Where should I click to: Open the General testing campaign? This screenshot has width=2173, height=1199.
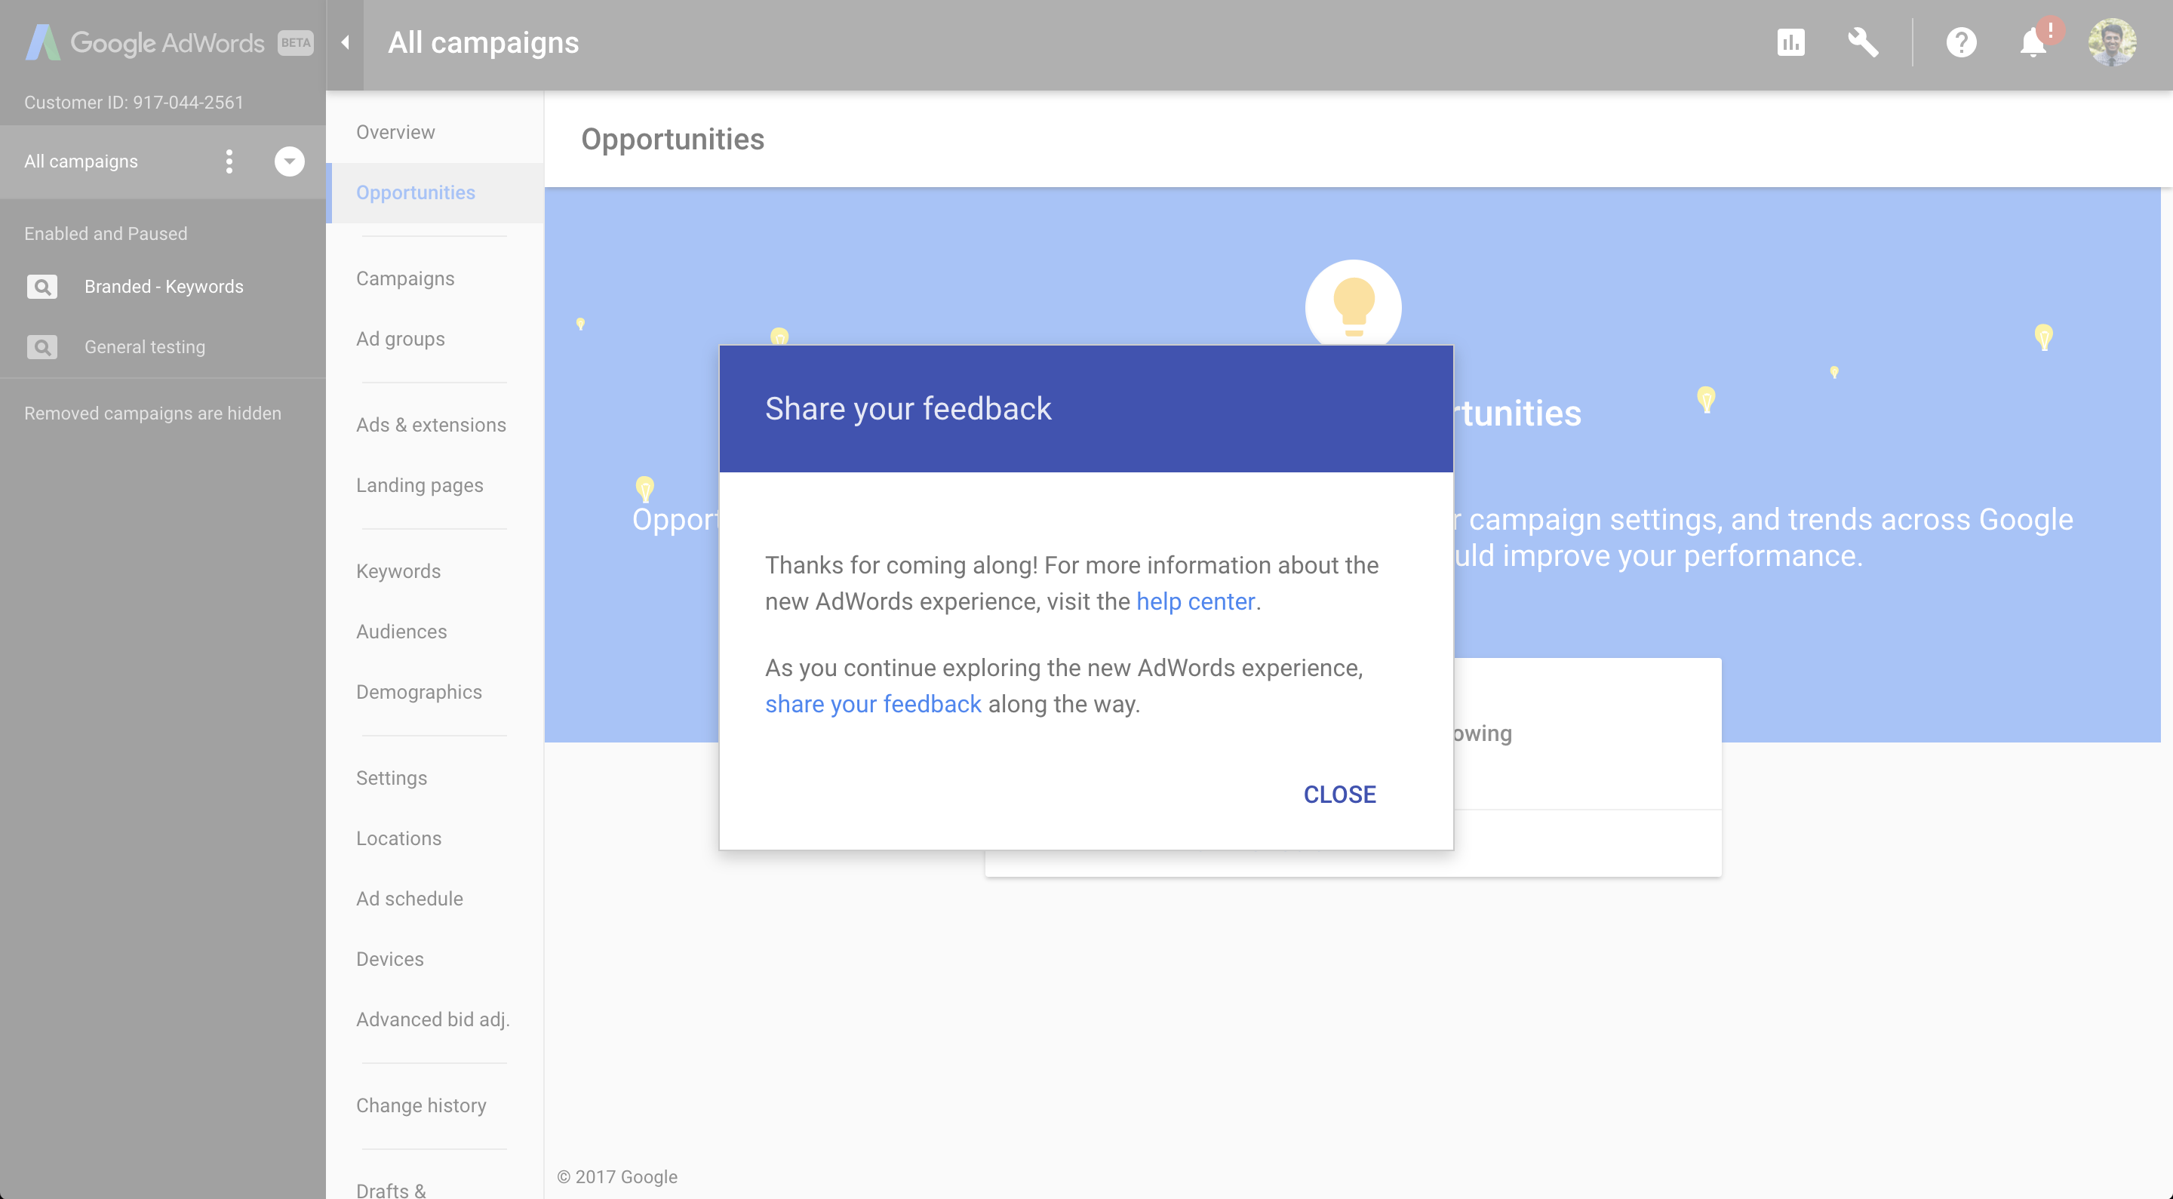click(145, 347)
